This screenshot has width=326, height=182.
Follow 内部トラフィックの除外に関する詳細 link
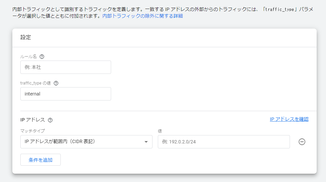tap(142, 16)
